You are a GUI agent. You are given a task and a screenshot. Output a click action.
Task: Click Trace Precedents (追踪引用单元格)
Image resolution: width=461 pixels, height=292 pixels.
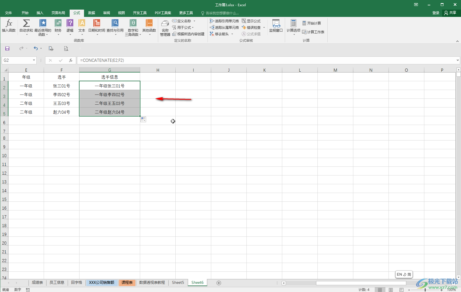(x=224, y=21)
